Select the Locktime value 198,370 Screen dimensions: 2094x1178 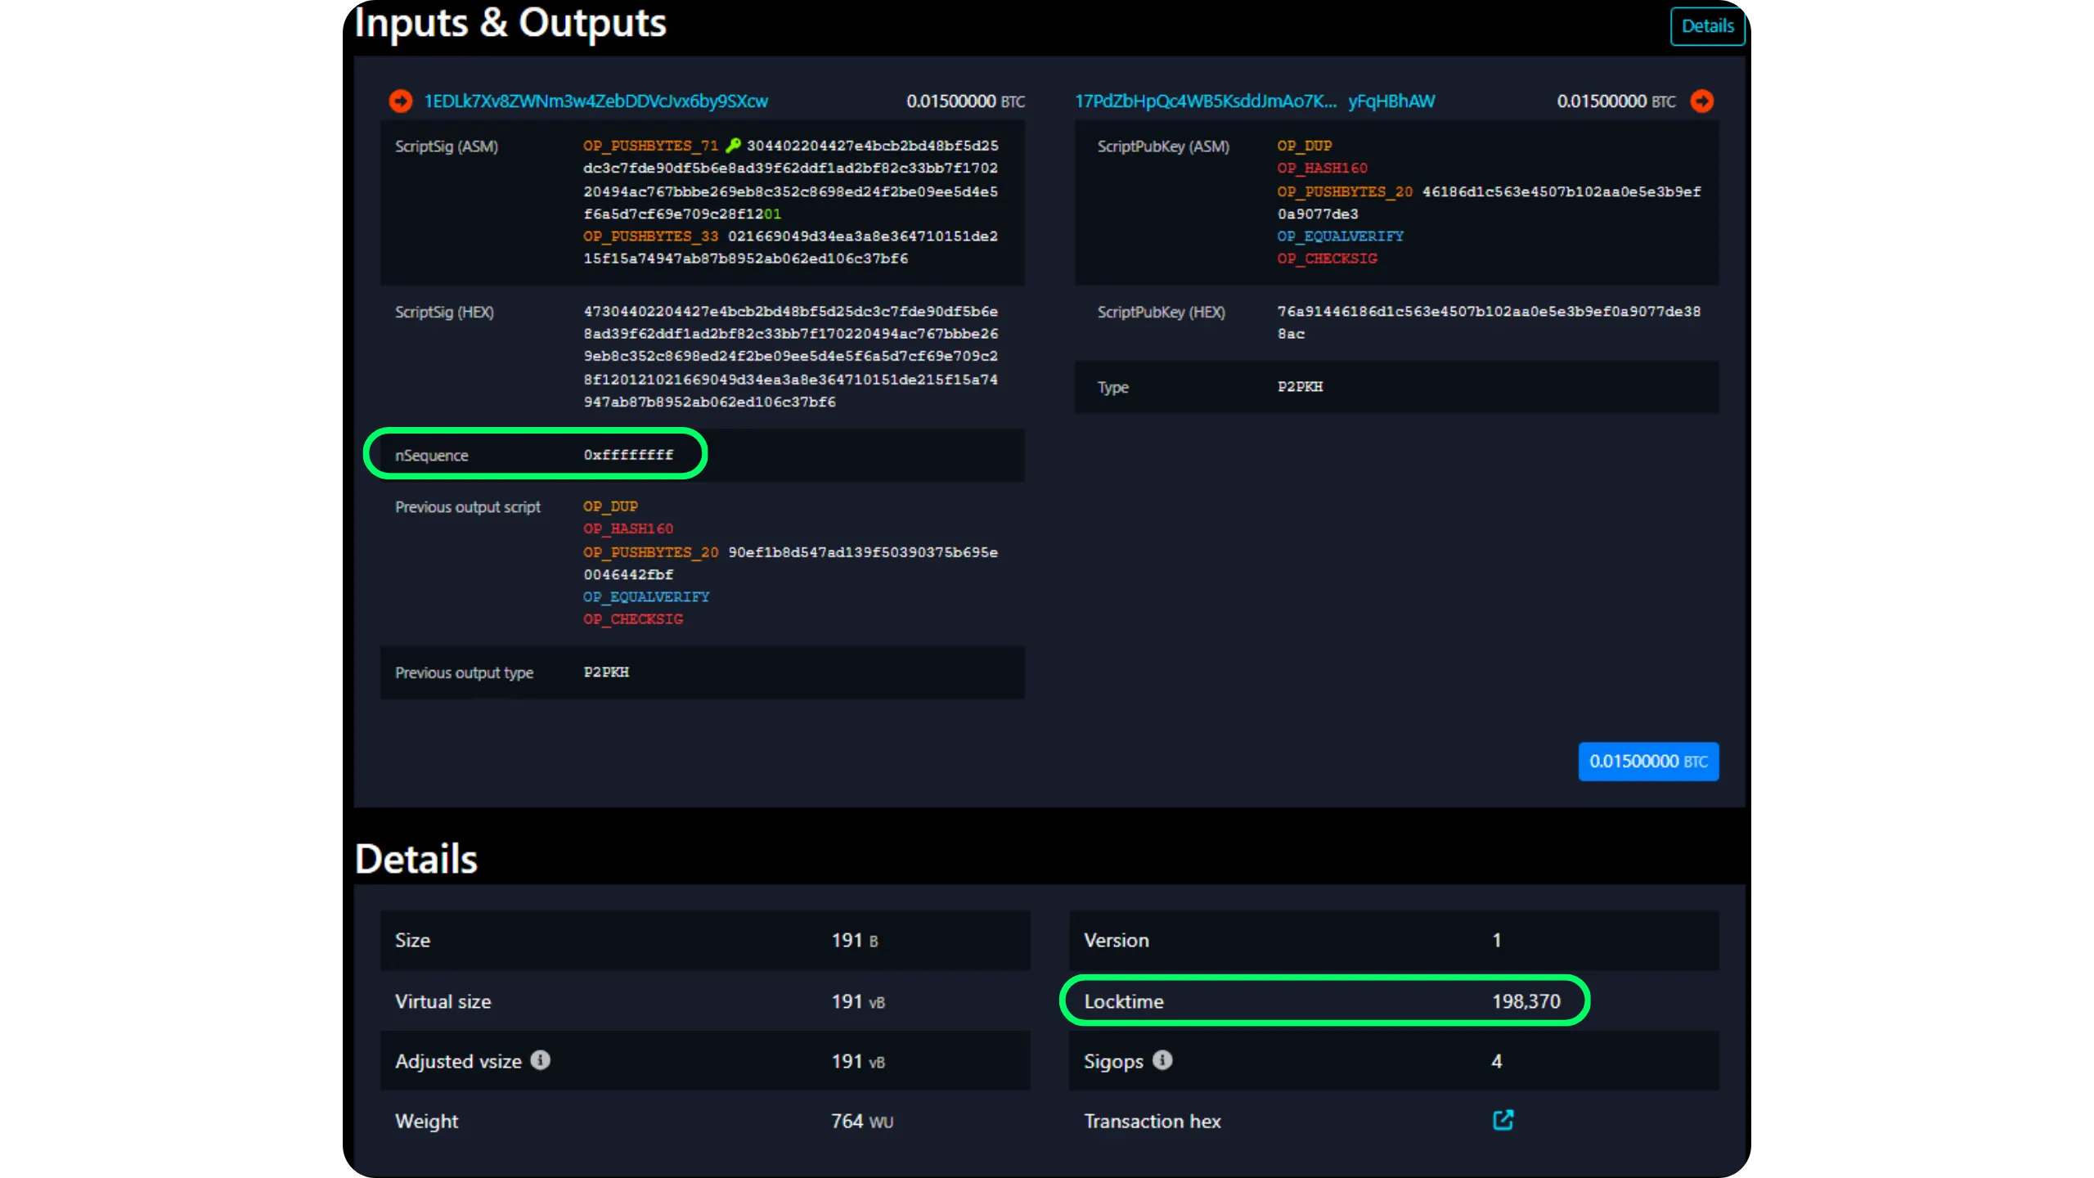pyautogui.click(x=1526, y=1001)
